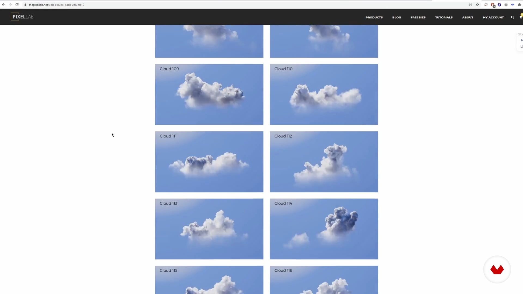Open the Cloud 114 preview image
The width and height of the screenshot is (523, 294).
tap(324, 229)
